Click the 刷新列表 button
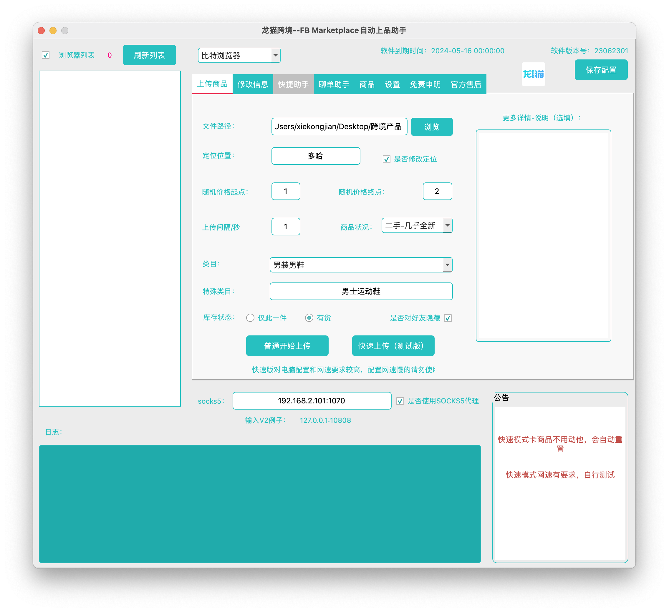Screen dimensions: 669x612 tap(149, 55)
